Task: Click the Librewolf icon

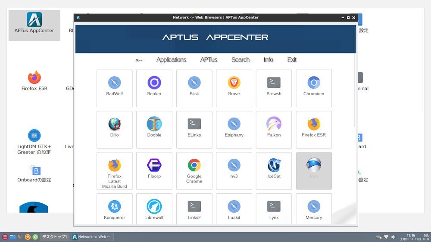Action: 154,207
